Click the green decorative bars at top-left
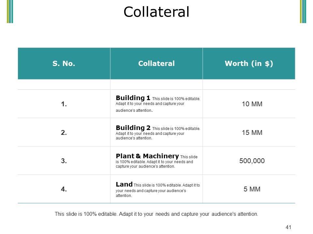313x234 pixels. [10, 11]
